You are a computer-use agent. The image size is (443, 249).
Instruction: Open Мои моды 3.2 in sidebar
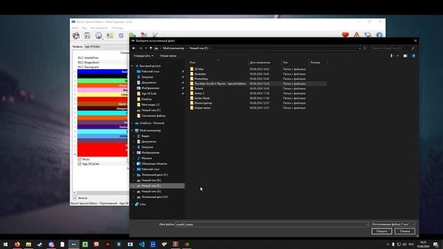pos(150,104)
